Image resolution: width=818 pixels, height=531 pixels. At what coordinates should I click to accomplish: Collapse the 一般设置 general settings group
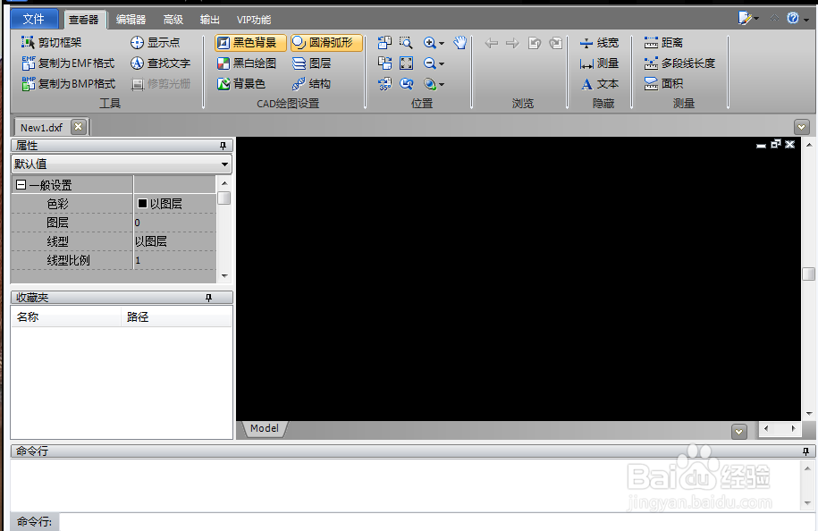pos(21,185)
